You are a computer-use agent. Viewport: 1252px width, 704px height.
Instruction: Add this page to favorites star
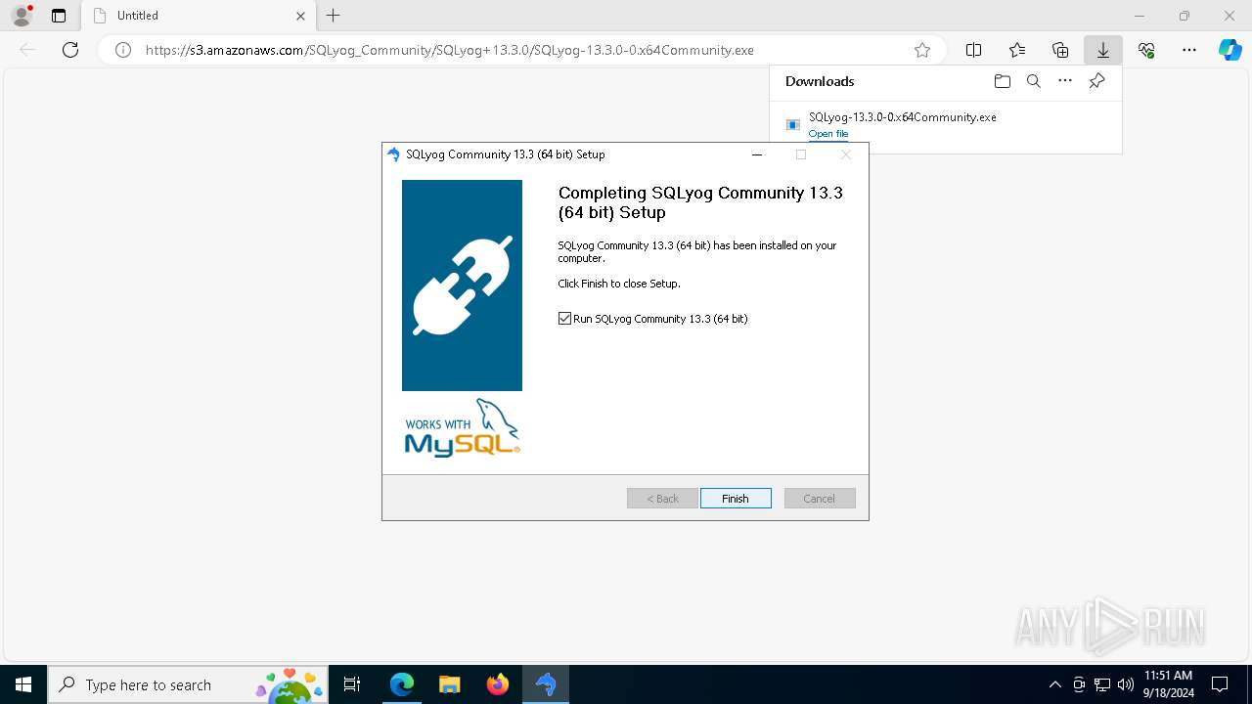[x=922, y=50]
